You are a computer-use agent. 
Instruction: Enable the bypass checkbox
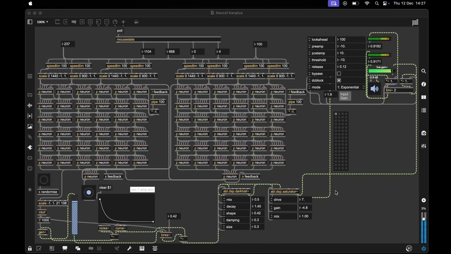point(339,74)
